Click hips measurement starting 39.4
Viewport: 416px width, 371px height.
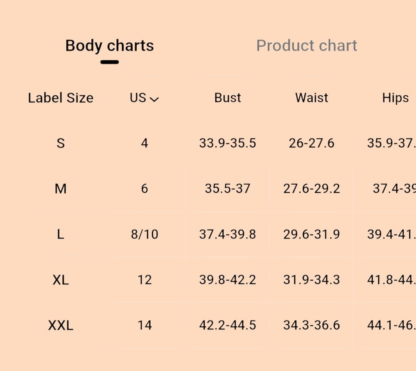pos(392,234)
